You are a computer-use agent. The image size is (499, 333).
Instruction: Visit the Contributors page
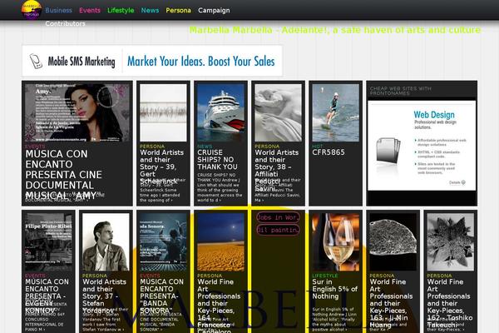point(65,23)
